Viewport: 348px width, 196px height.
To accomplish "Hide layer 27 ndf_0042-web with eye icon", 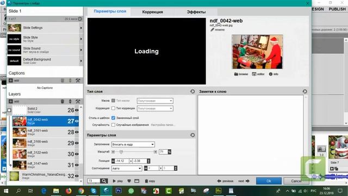I will 77,121.
